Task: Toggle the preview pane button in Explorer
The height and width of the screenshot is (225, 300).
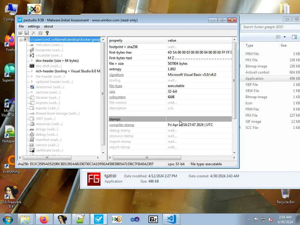Action: [294, 37]
